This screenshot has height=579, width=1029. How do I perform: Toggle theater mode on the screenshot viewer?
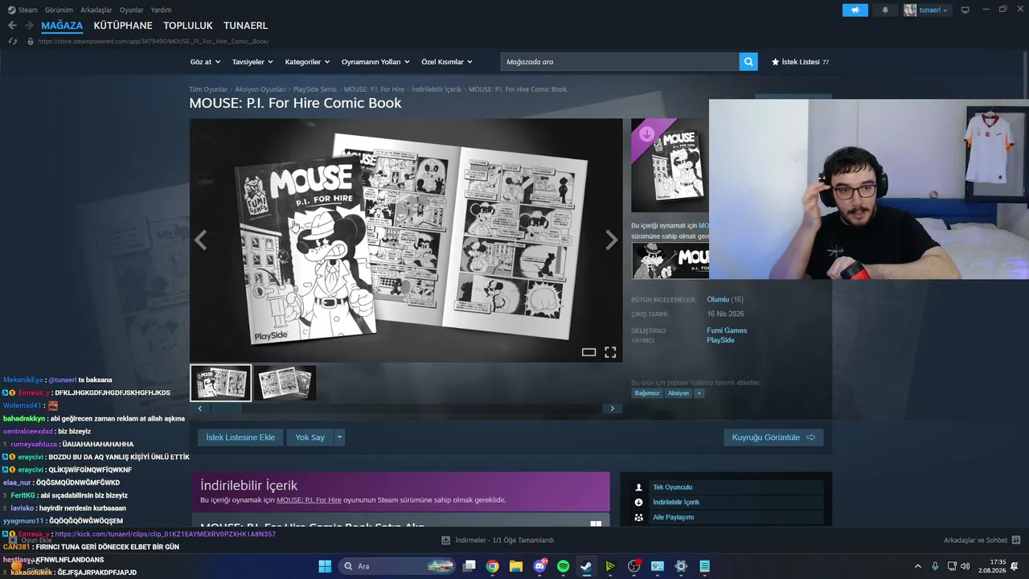click(588, 352)
